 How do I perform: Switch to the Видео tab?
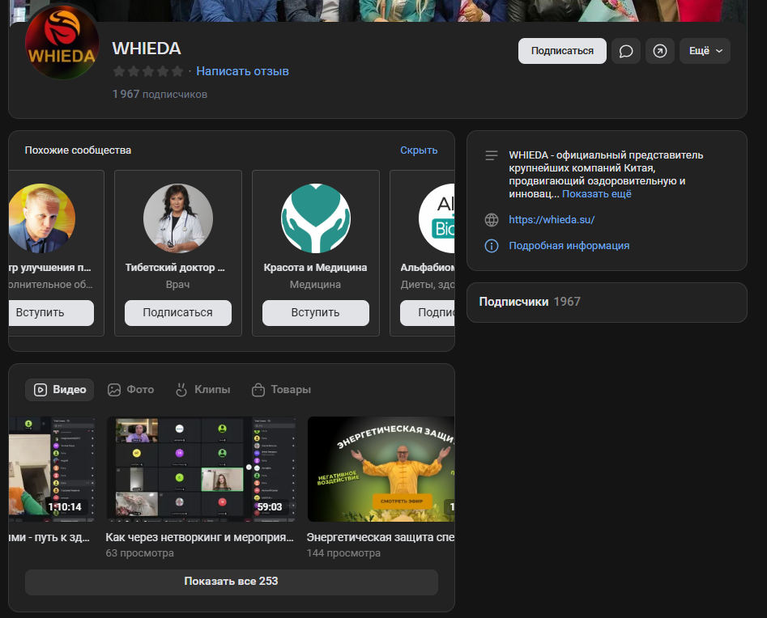(60, 389)
